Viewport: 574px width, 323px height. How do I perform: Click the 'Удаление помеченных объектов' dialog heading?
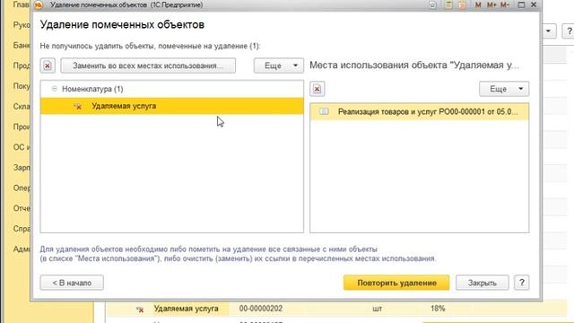(122, 24)
